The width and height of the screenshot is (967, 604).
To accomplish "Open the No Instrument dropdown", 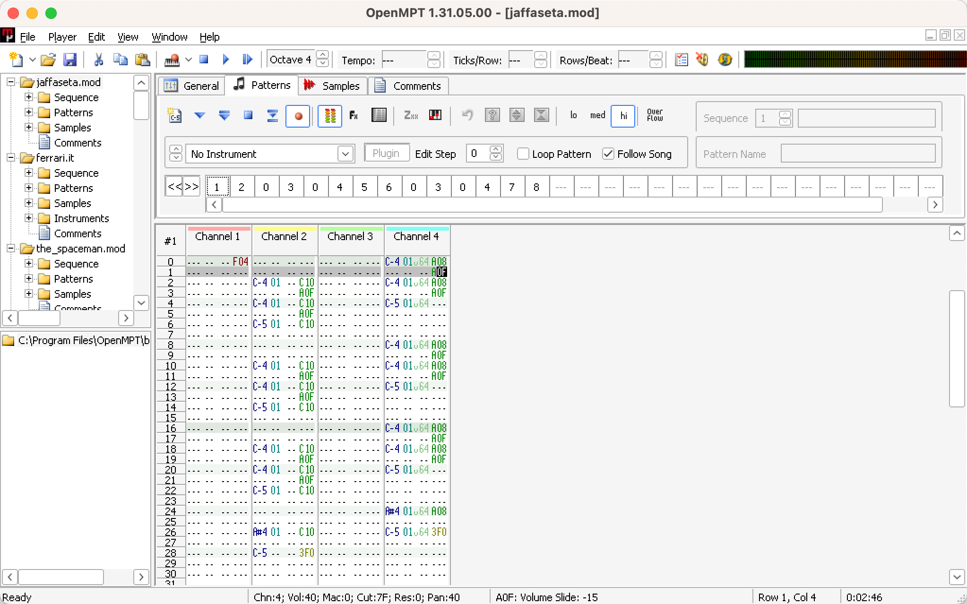I will tap(345, 154).
